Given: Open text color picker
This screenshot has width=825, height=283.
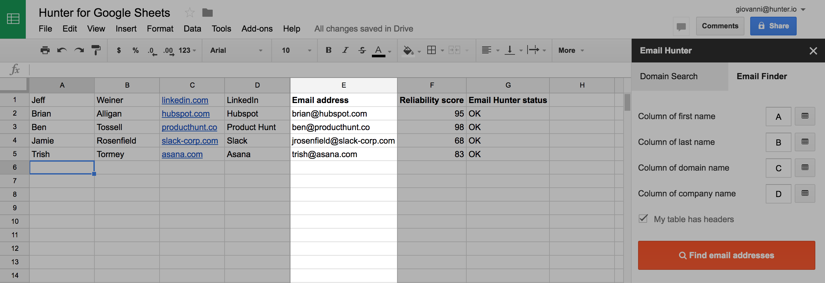Looking at the screenshot, I should pyautogui.click(x=379, y=51).
